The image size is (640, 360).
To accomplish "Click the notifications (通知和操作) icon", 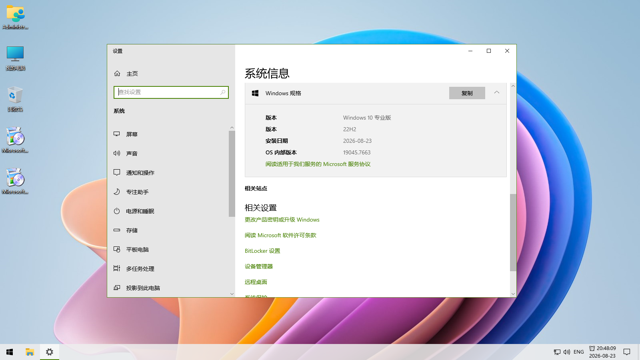I will click(117, 172).
